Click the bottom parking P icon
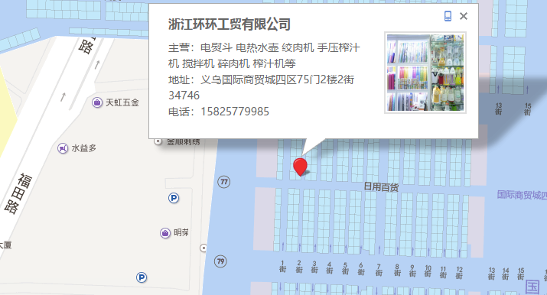Viewport: 547px width, 295px height. (142, 277)
